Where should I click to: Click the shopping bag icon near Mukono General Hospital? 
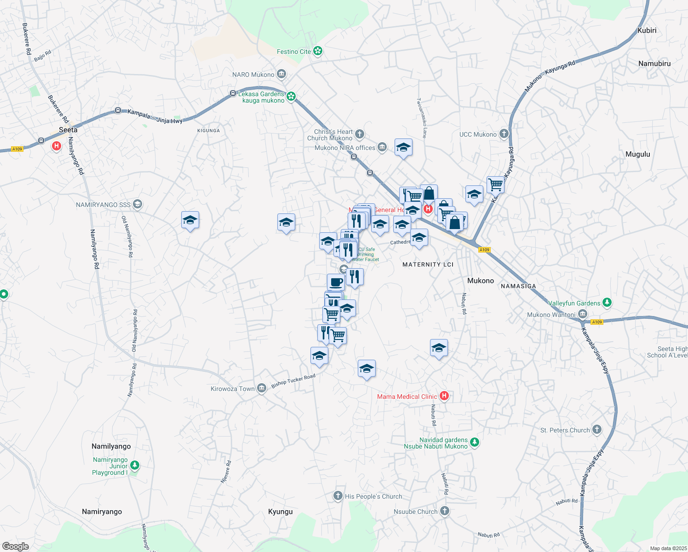pos(429,193)
